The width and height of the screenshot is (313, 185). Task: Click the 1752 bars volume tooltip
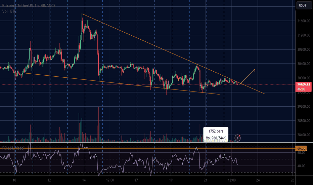pos(216,135)
